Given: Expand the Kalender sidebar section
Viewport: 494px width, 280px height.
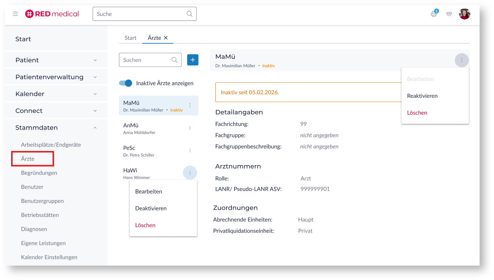Looking at the screenshot, I should 95,94.
